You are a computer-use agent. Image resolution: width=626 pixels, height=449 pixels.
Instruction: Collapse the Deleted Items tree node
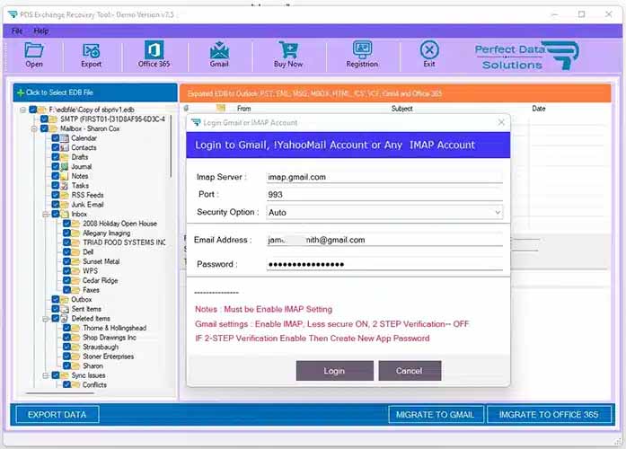(x=46, y=319)
